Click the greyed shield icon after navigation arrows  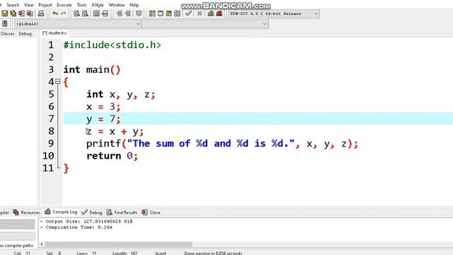tap(139, 13)
